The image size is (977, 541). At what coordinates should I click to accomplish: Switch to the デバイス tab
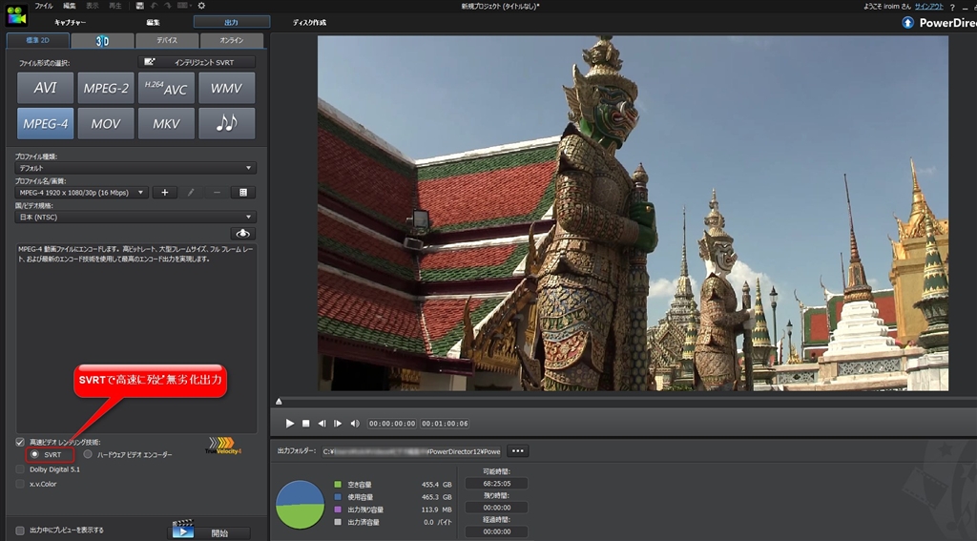(167, 40)
